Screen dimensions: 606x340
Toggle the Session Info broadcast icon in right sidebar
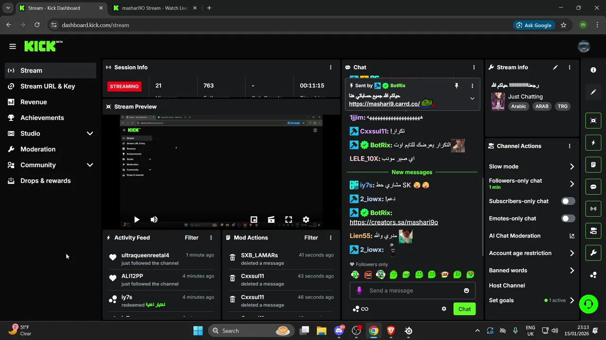click(x=593, y=209)
